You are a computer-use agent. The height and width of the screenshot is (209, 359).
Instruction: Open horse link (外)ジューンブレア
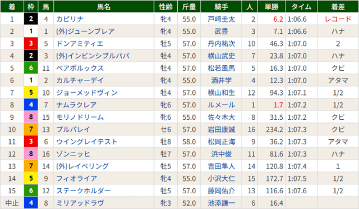pyautogui.click(x=85, y=31)
